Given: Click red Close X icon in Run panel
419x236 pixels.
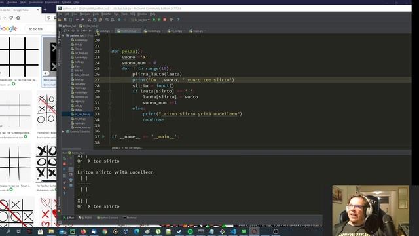Looking at the screenshot, I should 64,188.
